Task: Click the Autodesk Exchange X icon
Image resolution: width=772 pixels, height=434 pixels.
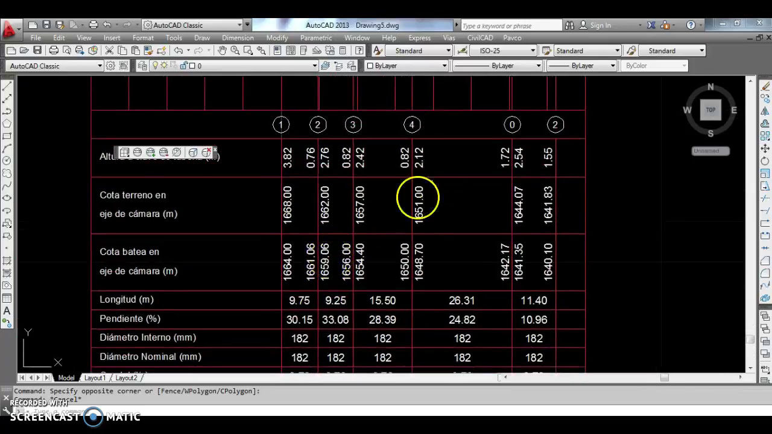Action: pos(651,25)
